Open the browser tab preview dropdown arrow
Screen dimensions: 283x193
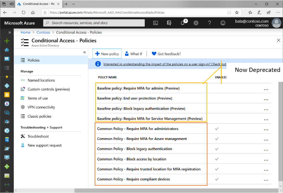pos(73,4)
